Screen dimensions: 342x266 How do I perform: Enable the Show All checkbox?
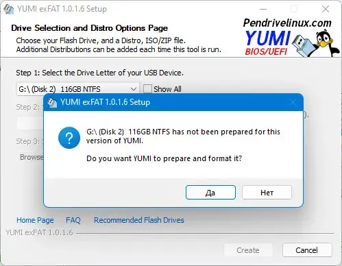147,89
